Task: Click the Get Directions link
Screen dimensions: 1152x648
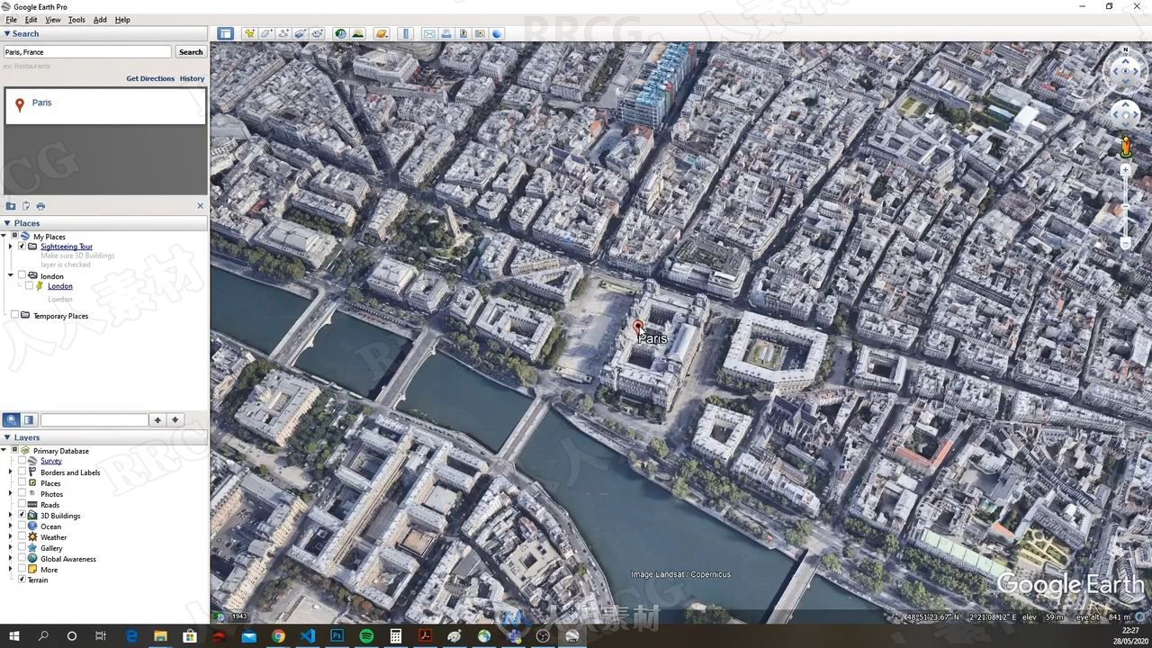Action: pos(150,78)
